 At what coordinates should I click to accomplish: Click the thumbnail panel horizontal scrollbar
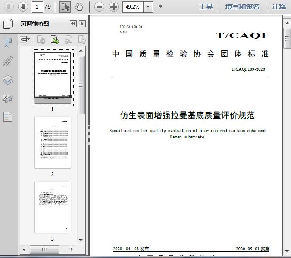pyautogui.click(x=44, y=249)
